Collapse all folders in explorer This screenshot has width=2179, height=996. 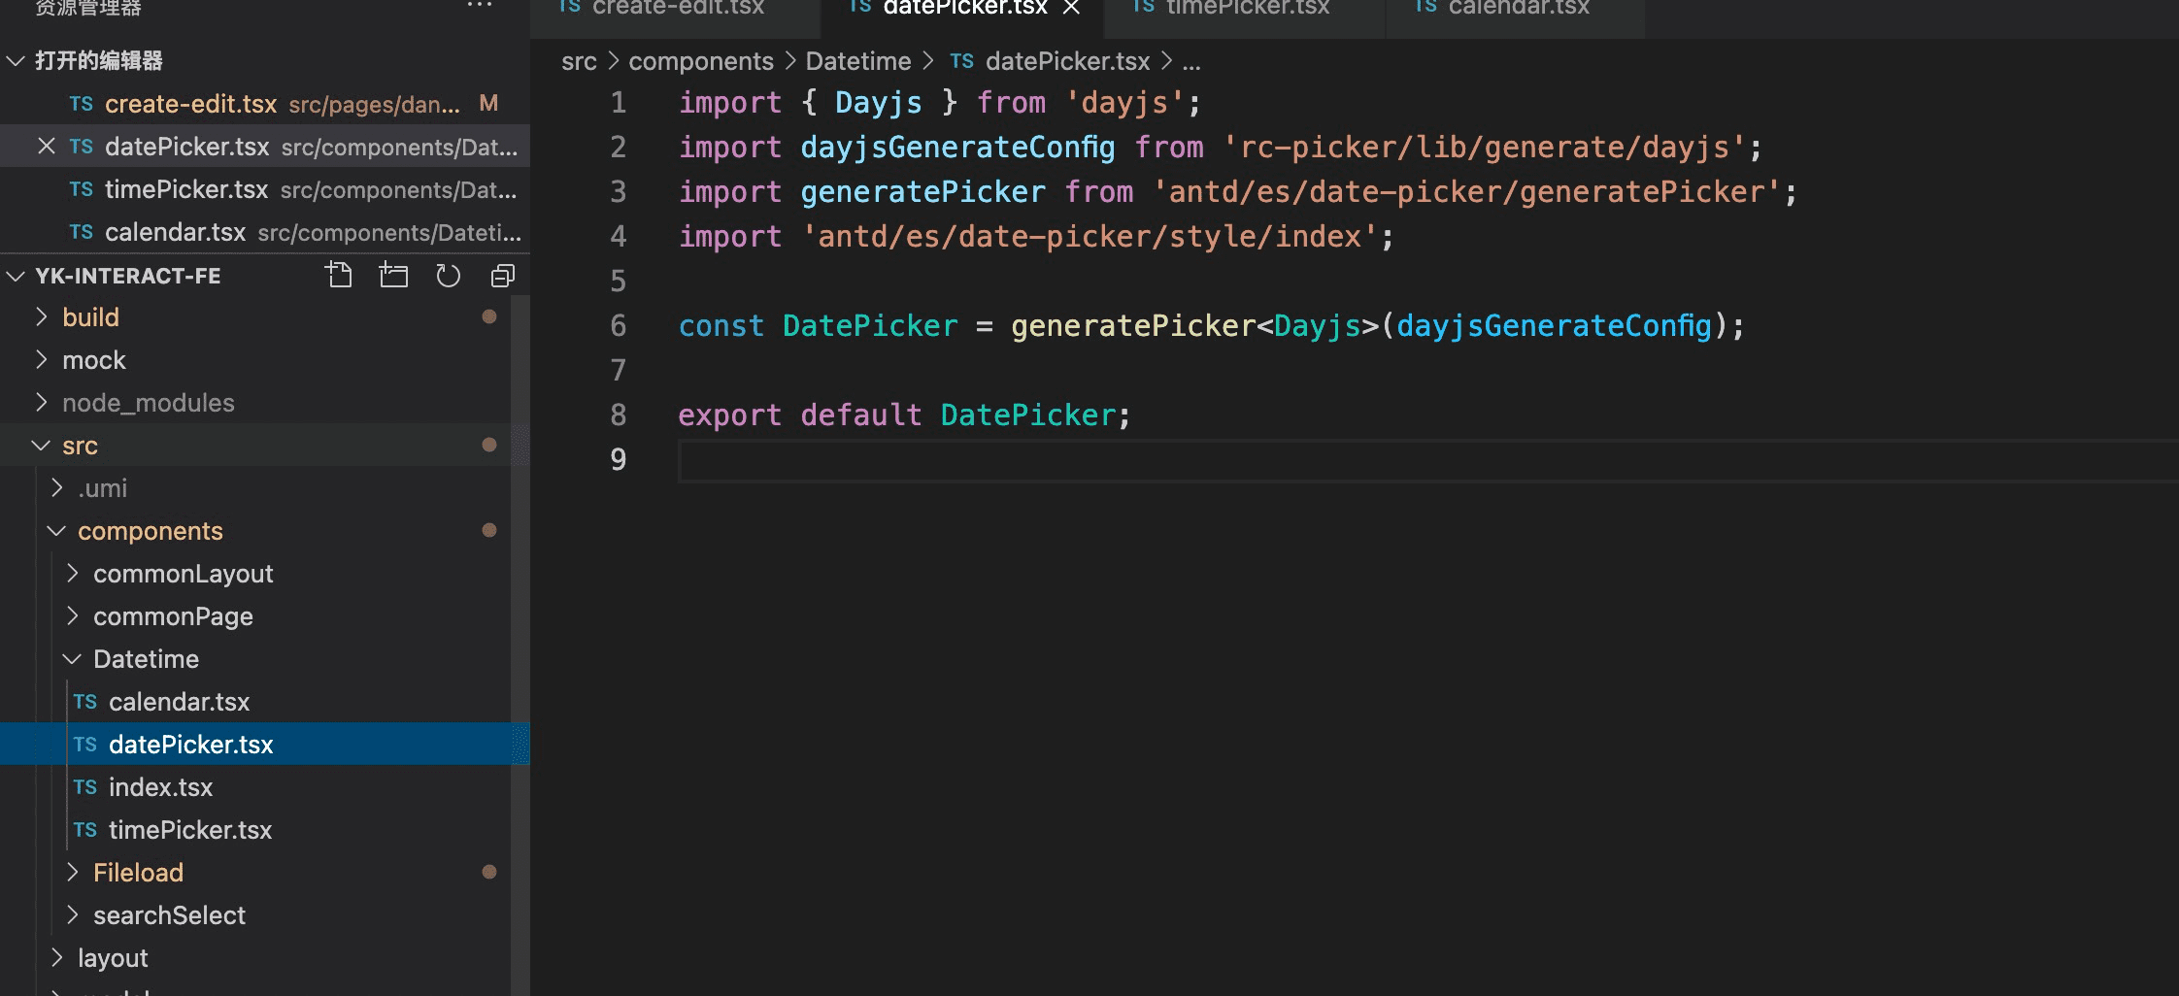pyautogui.click(x=502, y=276)
